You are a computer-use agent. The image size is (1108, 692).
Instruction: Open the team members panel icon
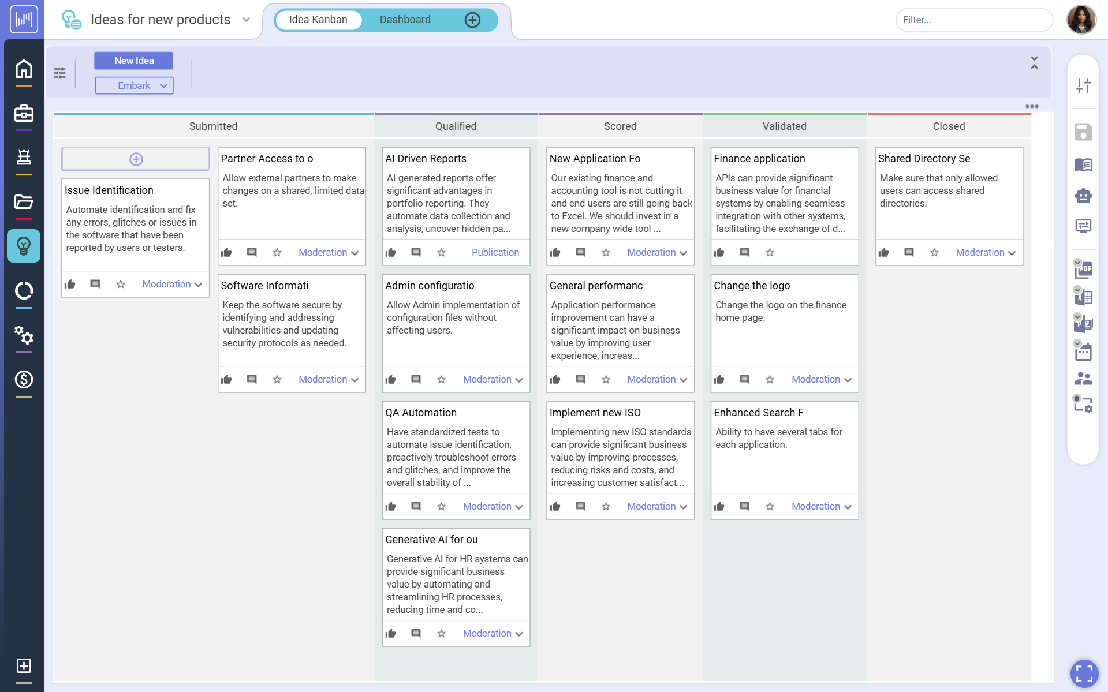click(x=1084, y=378)
